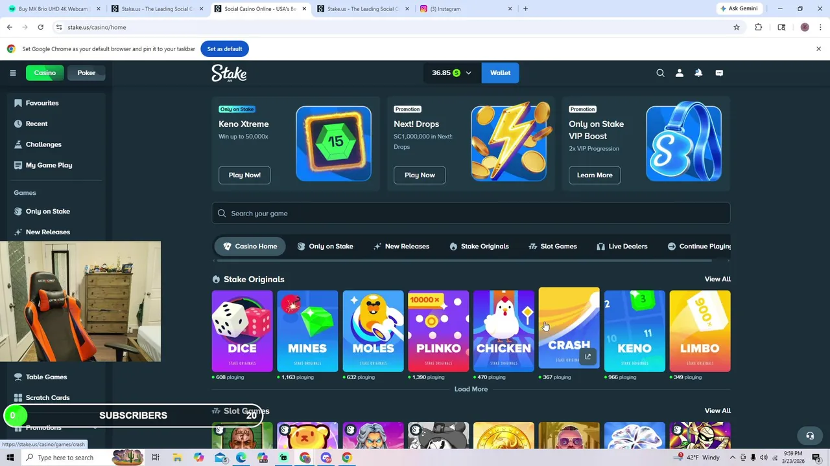Open the Plinko game thumbnail
Screen dimensions: 830x466
pos(438,331)
